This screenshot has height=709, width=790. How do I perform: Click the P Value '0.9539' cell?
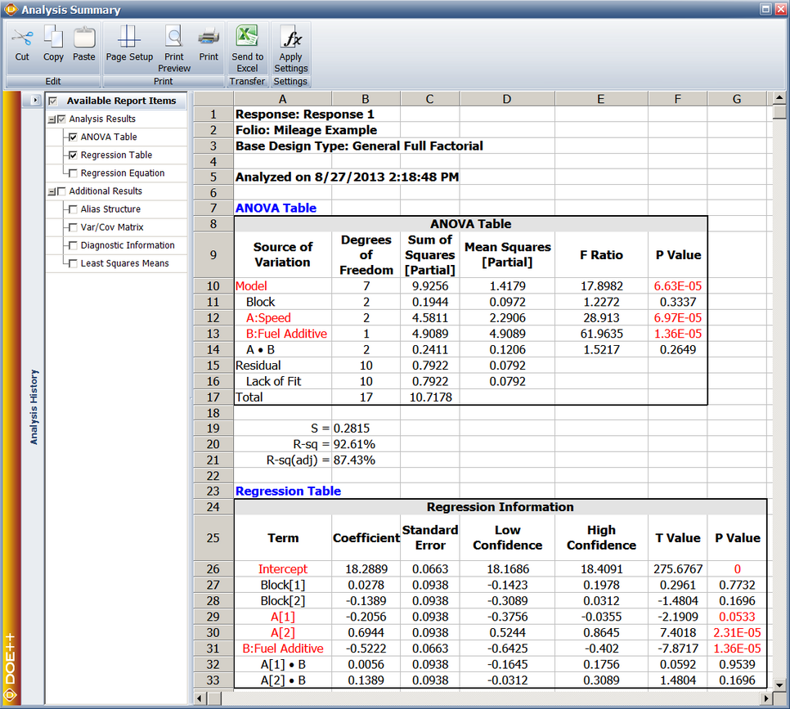coord(737,665)
